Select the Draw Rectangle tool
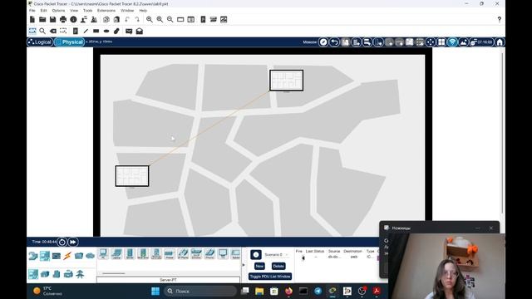Image resolution: width=532 pixels, height=299 pixels. click(96, 32)
